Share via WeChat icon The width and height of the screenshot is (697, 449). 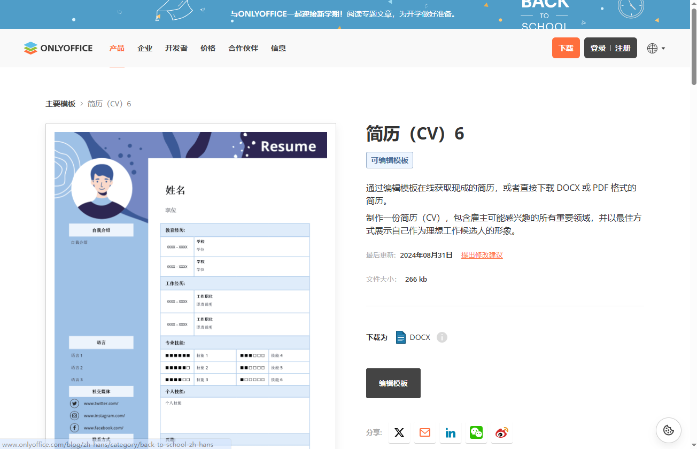coord(476,432)
